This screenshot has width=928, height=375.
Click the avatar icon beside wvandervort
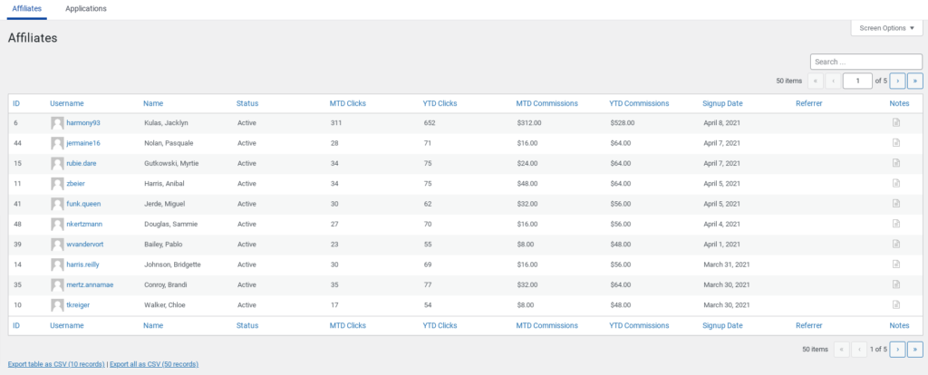(x=57, y=245)
